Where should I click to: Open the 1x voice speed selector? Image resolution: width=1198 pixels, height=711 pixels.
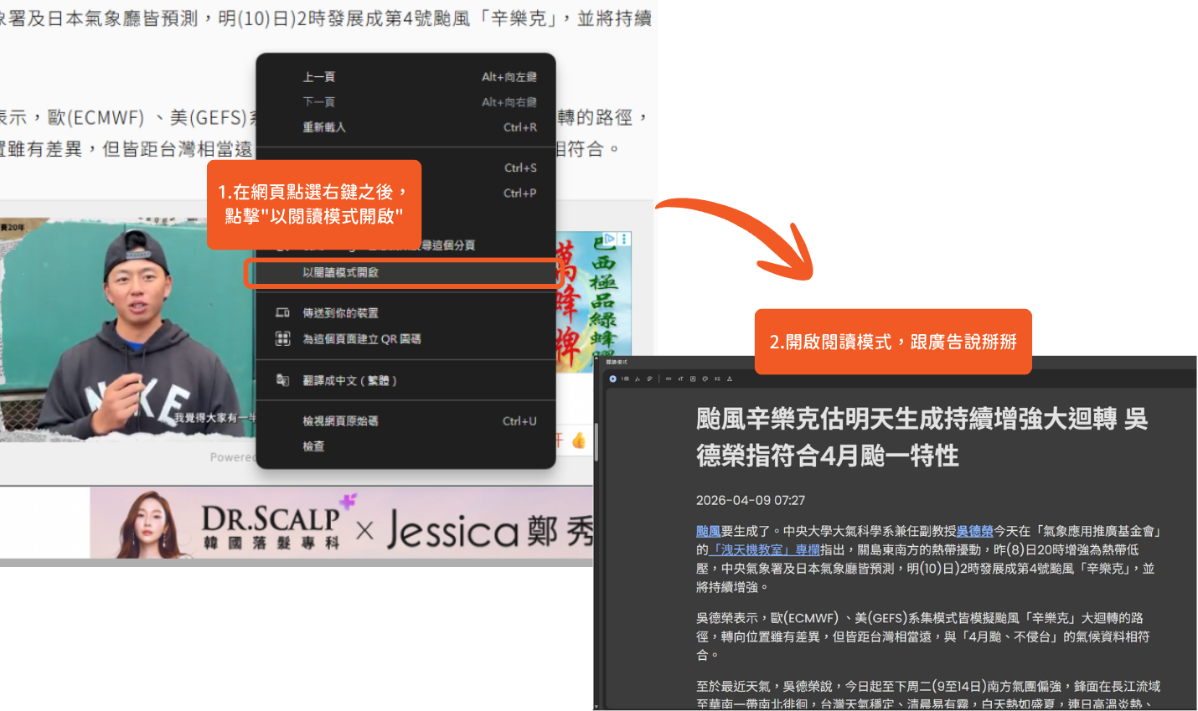(x=625, y=379)
